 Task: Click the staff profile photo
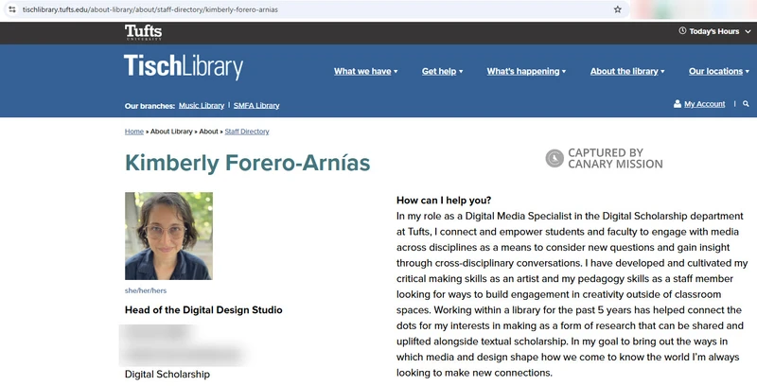click(x=168, y=236)
